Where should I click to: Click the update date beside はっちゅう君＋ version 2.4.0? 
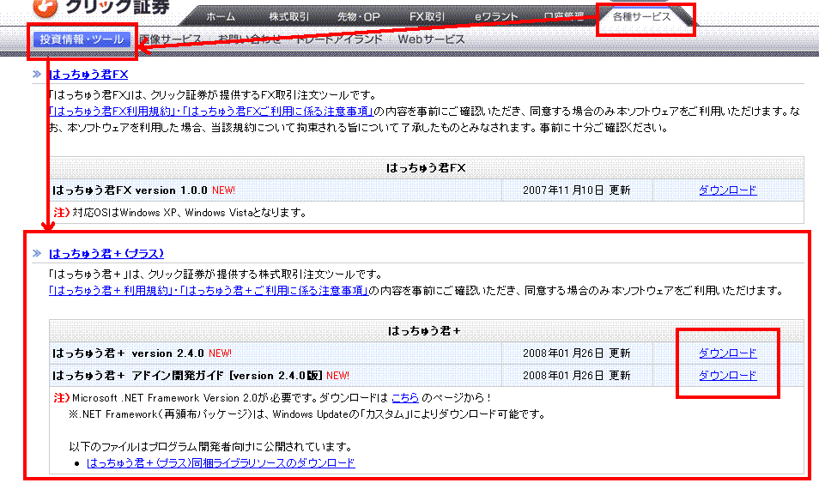577,353
